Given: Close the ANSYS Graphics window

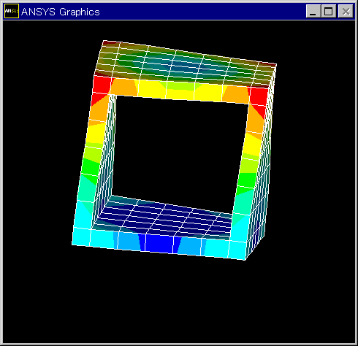Looking at the screenshot, I should point(346,11).
